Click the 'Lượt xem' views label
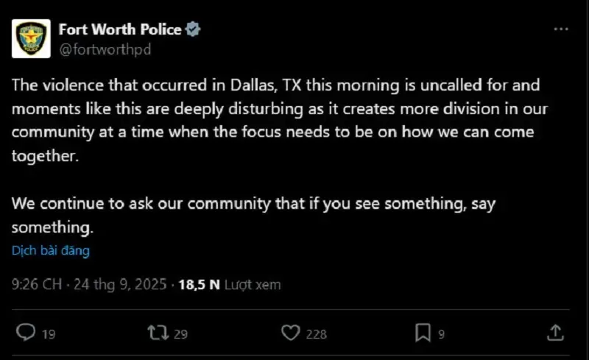 [x=253, y=284]
